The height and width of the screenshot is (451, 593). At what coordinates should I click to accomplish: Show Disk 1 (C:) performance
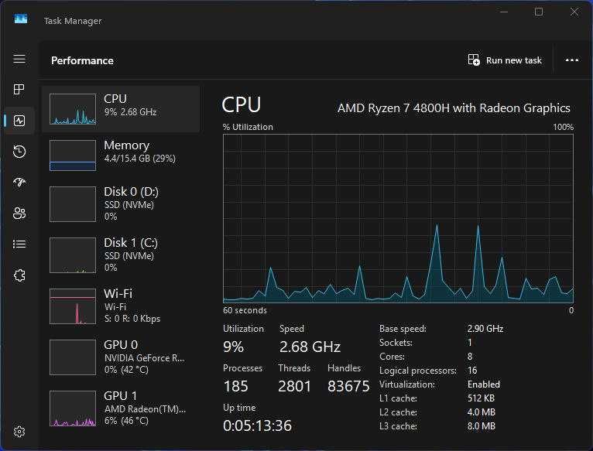pos(120,255)
